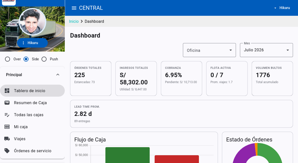The image size is (298, 163).
Task: Open Todas las cajas page
Action: (32, 115)
